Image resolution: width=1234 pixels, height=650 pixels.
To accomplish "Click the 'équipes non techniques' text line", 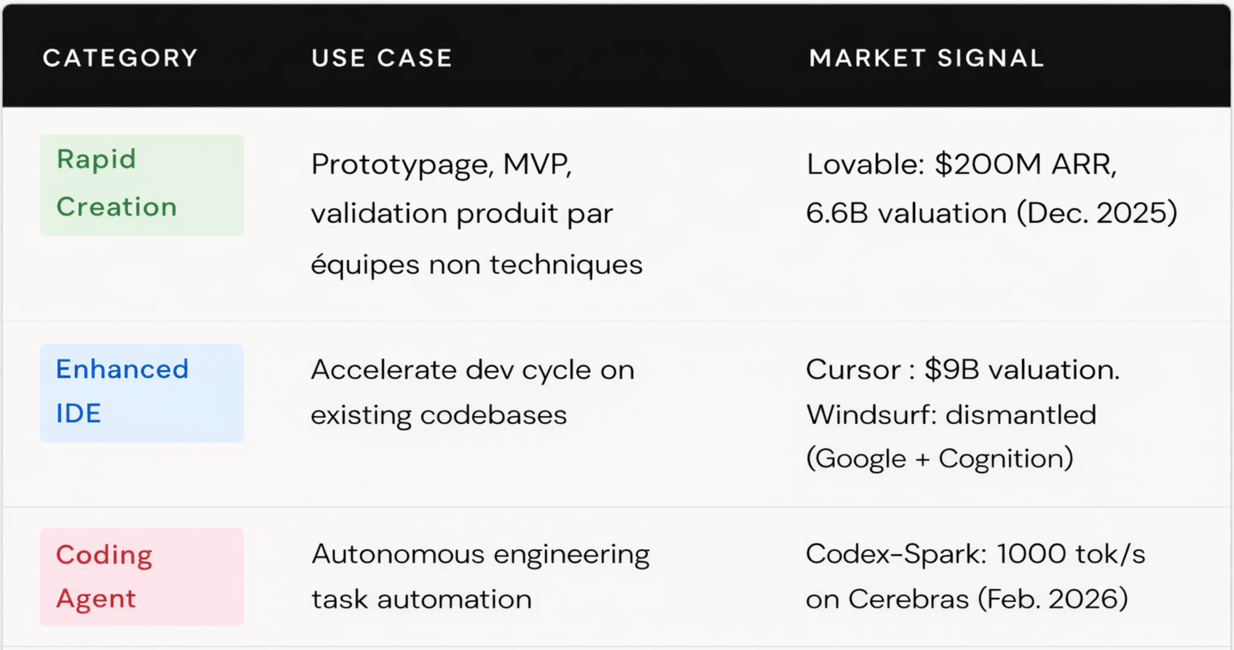I will click(x=477, y=264).
